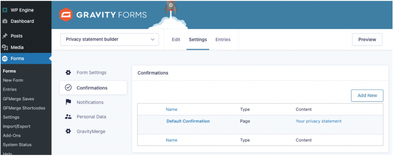The image size is (394, 157).
Task: Sort by Name column header
Action: click(172, 110)
